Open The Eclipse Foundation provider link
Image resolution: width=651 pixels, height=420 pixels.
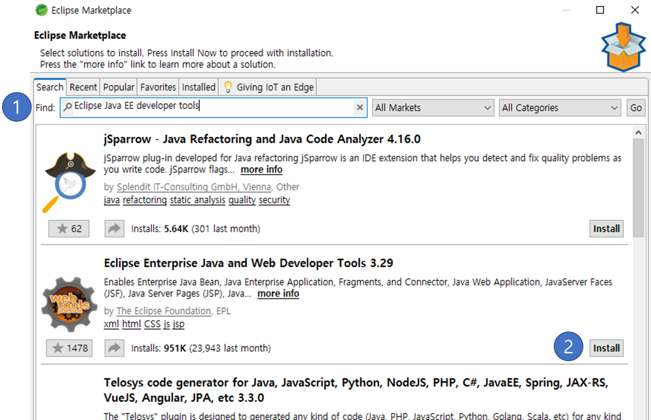(x=164, y=310)
